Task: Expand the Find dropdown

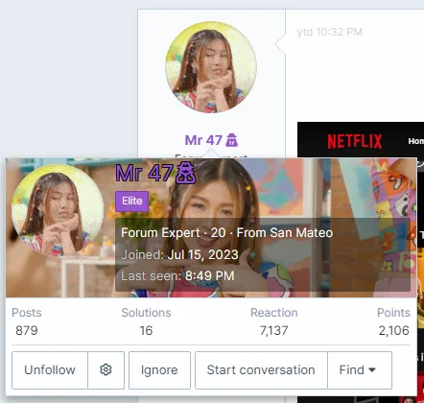Action: pyautogui.click(x=360, y=370)
